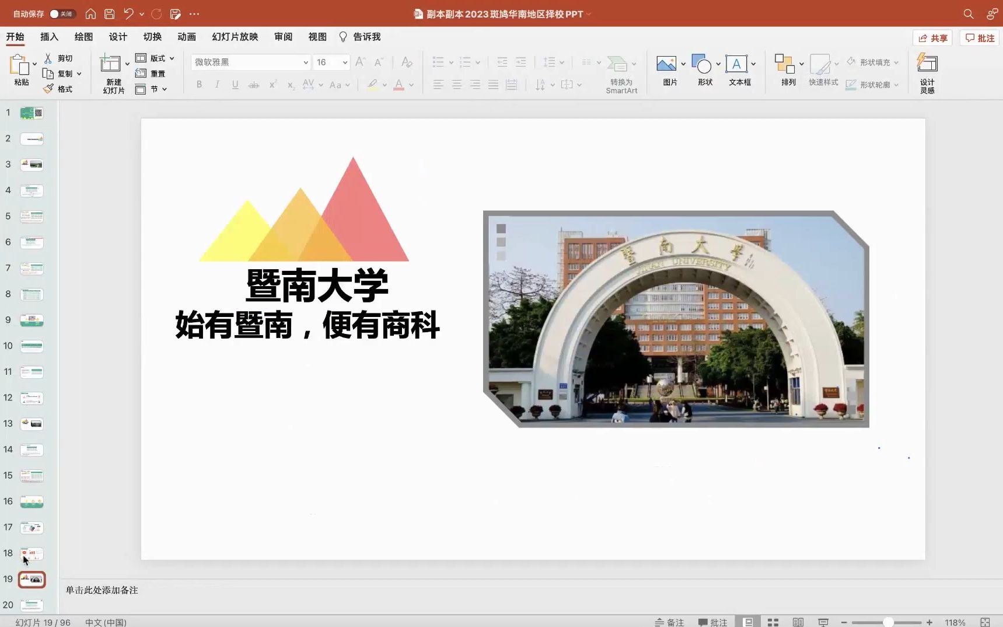Click the 批注 comments button at top right
The image size is (1003, 627).
pyautogui.click(x=980, y=38)
